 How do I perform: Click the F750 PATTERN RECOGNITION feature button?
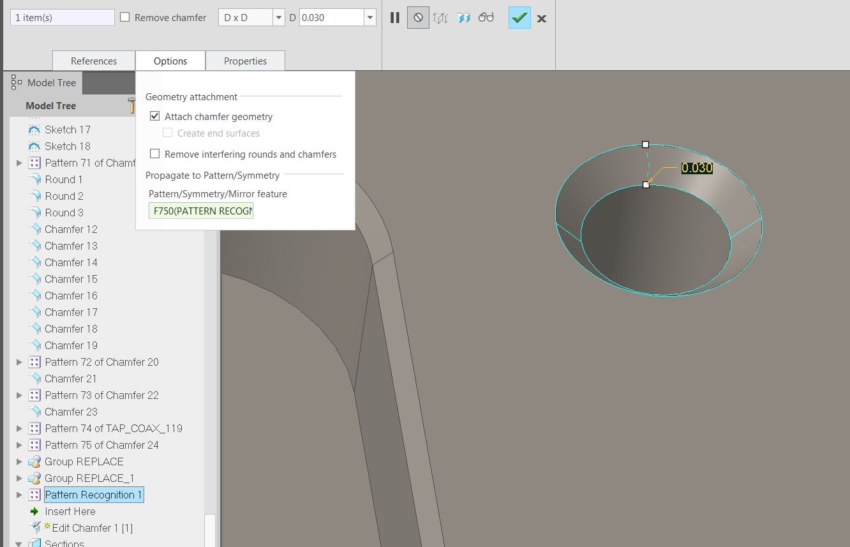coord(200,210)
